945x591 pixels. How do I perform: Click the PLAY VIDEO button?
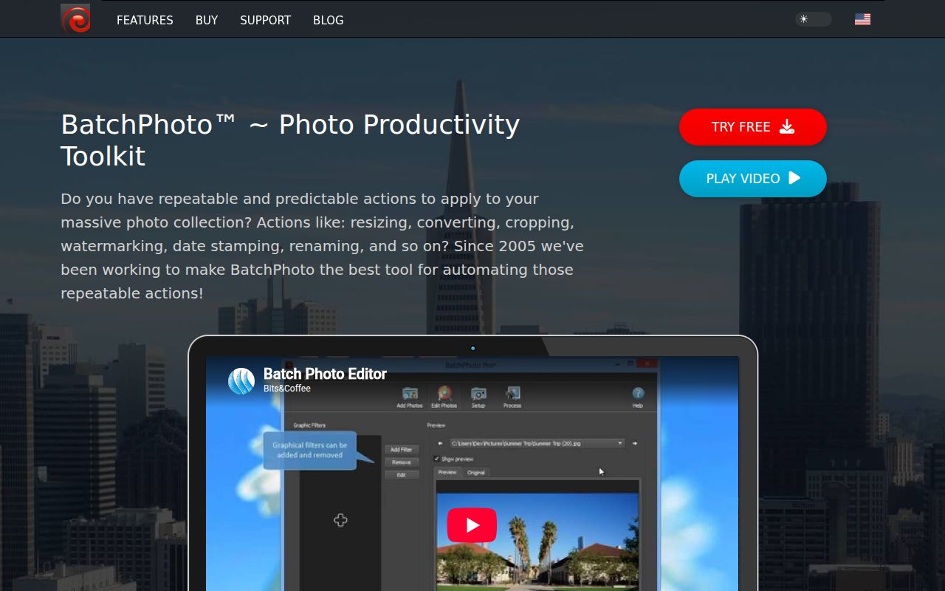tap(752, 179)
